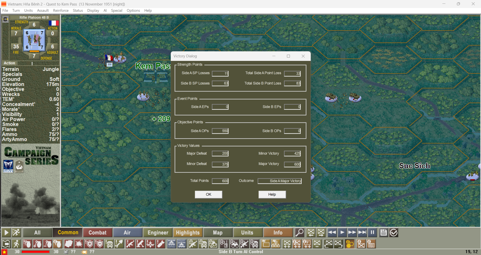The width and height of the screenshot is (481, 255).
Task: Open the File menu
Action: pos(5,11)
